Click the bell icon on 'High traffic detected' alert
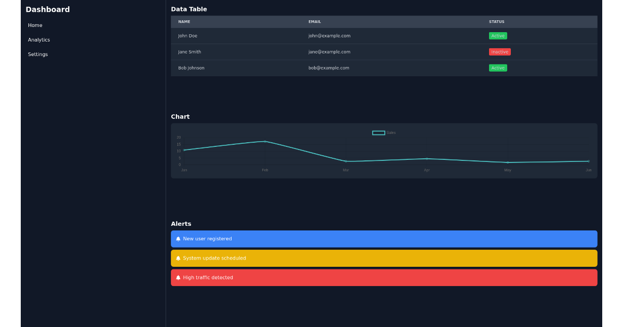Image resolution: width=623 pixels, height=327 pixels. [179, 277]
